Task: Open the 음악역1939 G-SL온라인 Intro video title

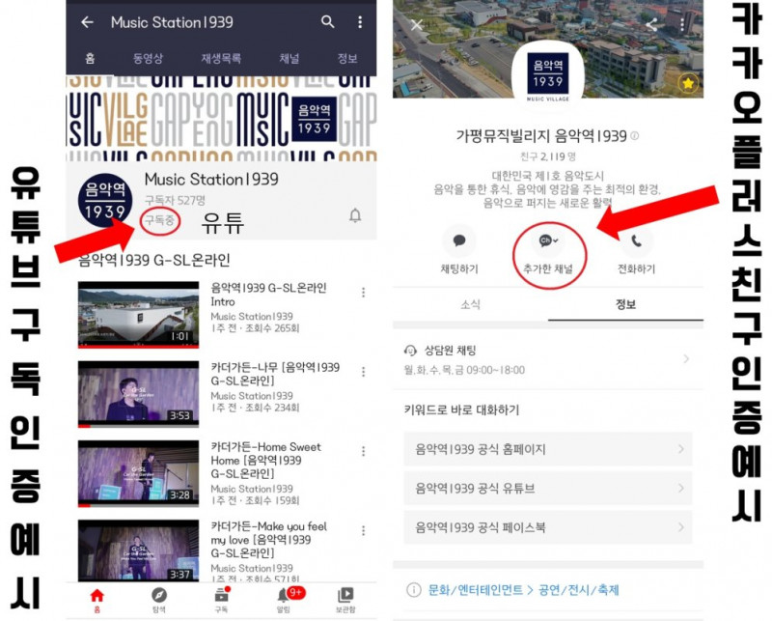Action: coord(268,295)
